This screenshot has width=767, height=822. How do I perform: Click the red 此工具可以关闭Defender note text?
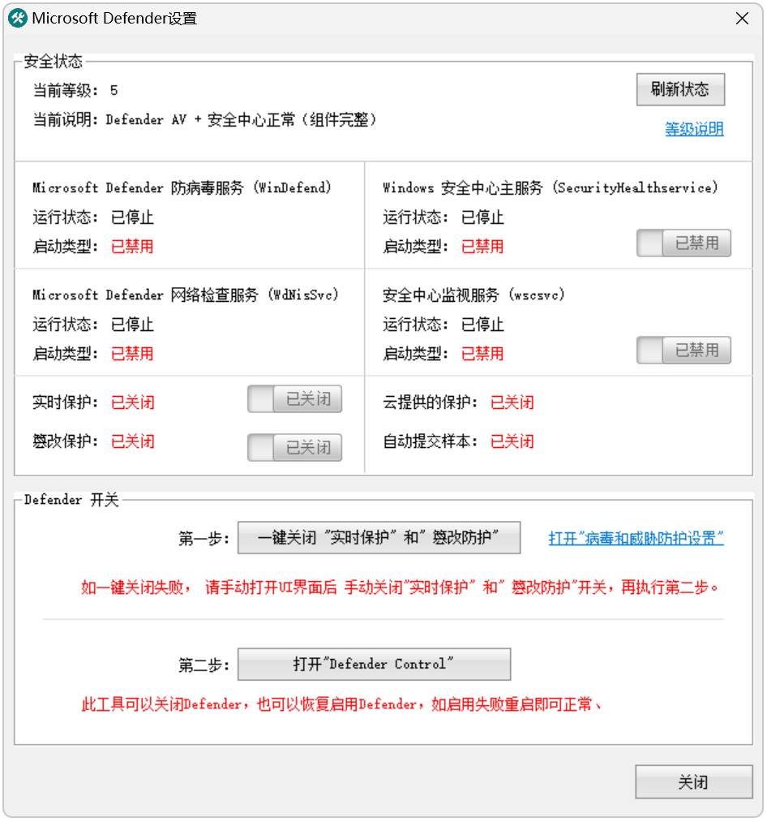(x=341, y=704)
